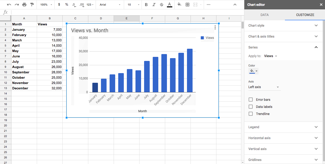Enable Data labels for the series
This screenshot has height=164, width=325.
251,107
